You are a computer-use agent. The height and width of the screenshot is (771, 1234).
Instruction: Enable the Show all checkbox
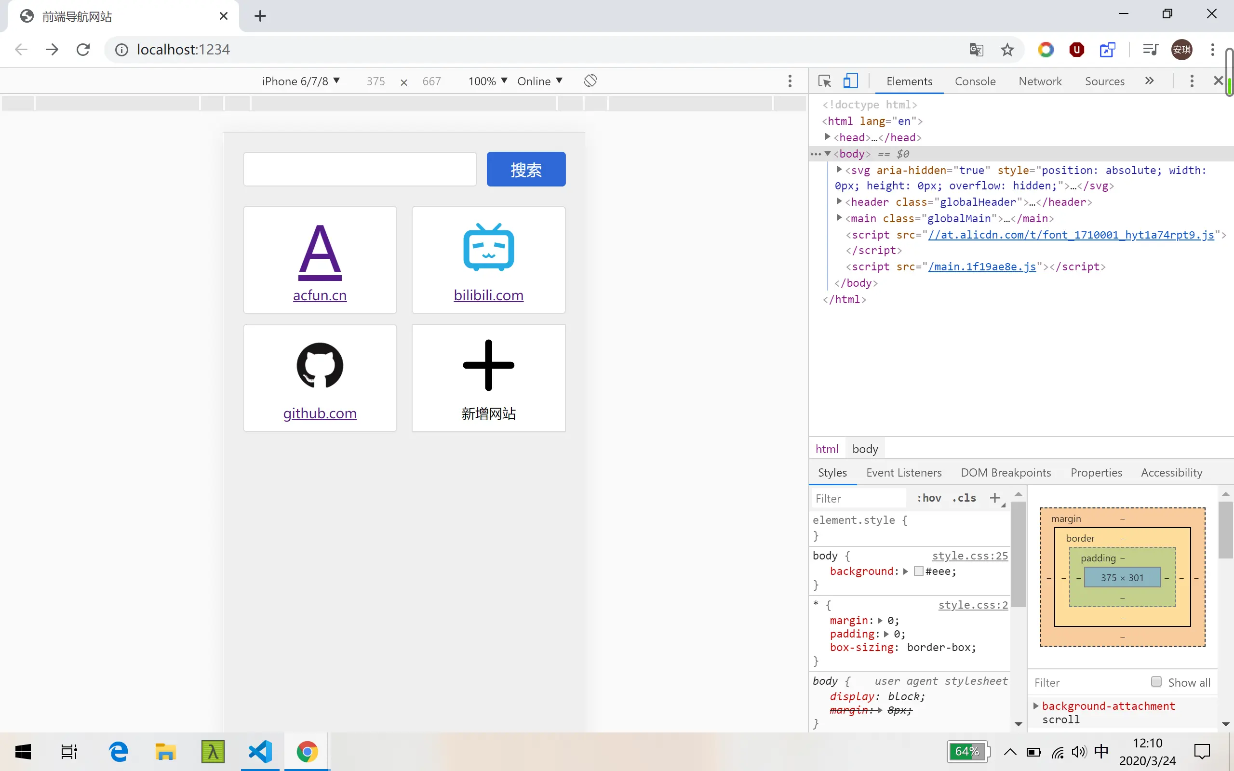[1156, 682]
